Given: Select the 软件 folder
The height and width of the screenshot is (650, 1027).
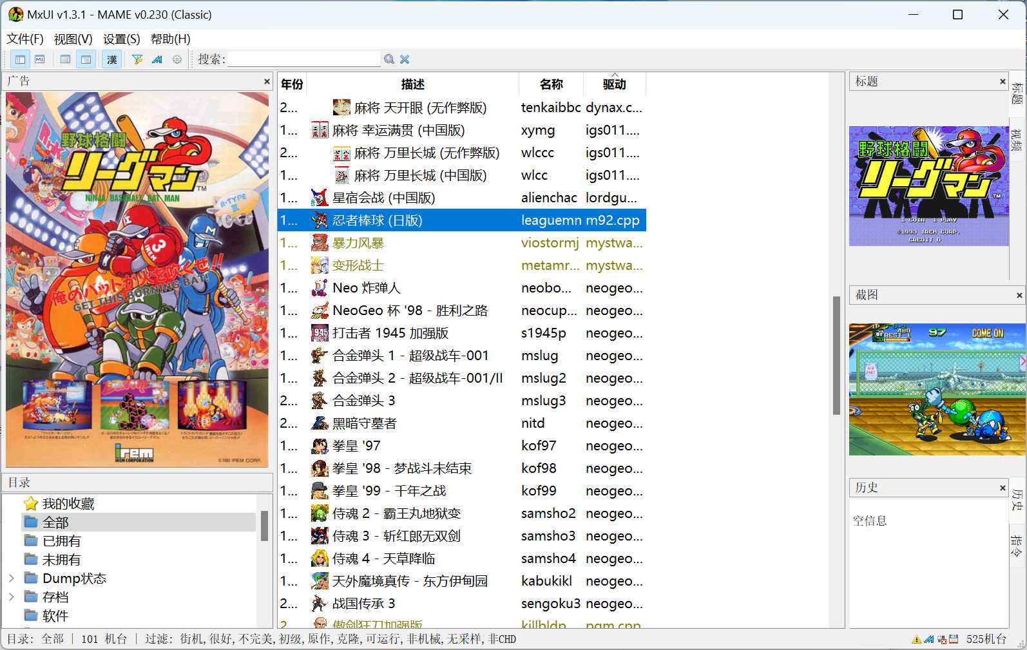Looking at the screenshot, I should 46,615.
